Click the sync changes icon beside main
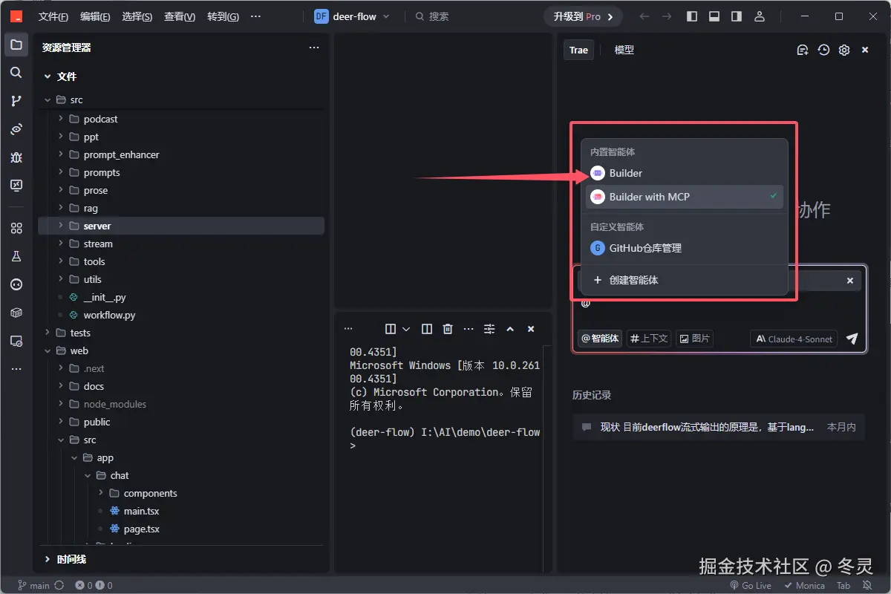This screenshot has height=594, width=891. 59,586
